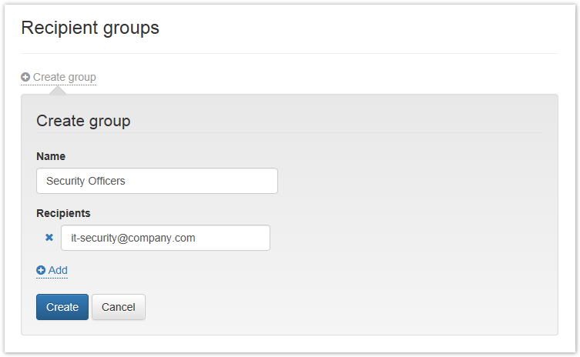Image resolution: width=580 pixels, height=357 pixels.
Task: Add another recipient via Add link
Action: tap(58, 270)
